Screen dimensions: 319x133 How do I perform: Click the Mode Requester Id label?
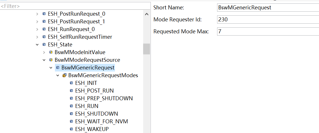[x=177, y=20]
